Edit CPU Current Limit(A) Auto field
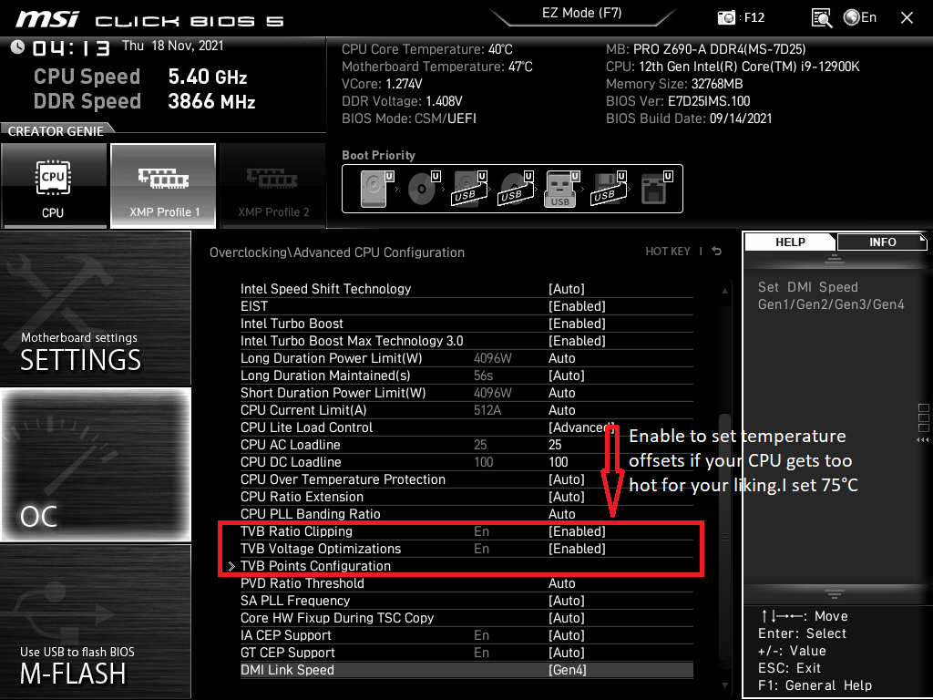 click(x=561, y=409)
